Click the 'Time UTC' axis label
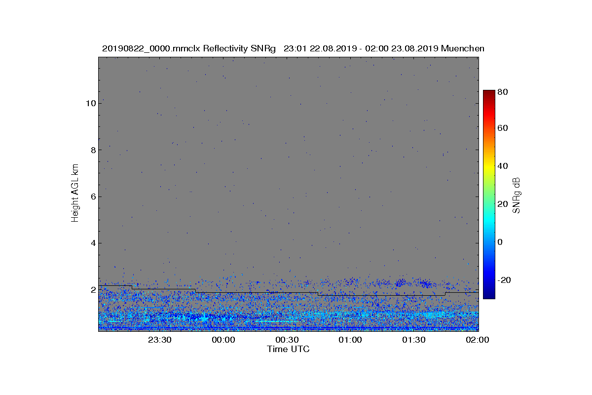The width and height of the screenshot is (592, 395). (288, 349)
